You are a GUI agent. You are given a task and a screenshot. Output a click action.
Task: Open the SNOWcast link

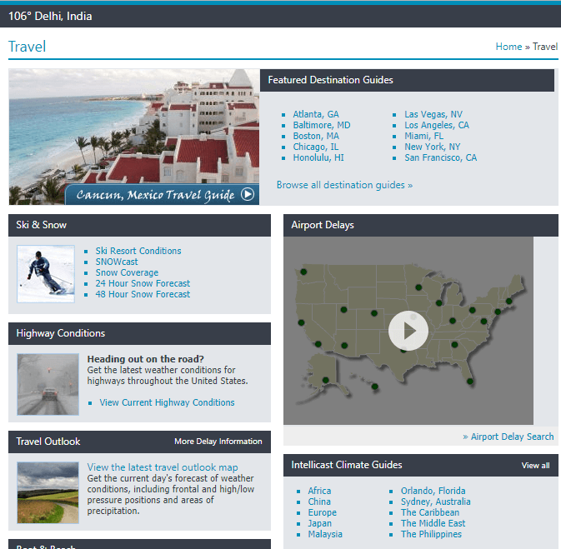pos(116,262)
